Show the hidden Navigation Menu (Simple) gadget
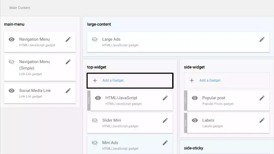The image size is (274, 154). point(12,62)
